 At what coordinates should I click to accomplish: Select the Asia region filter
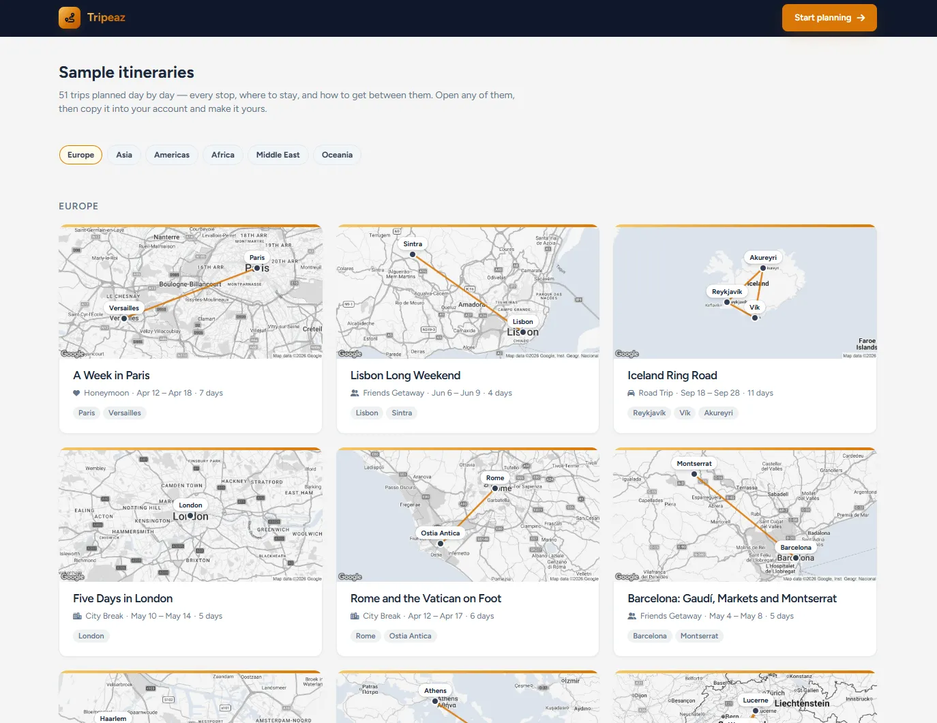[x=124, y=155]
